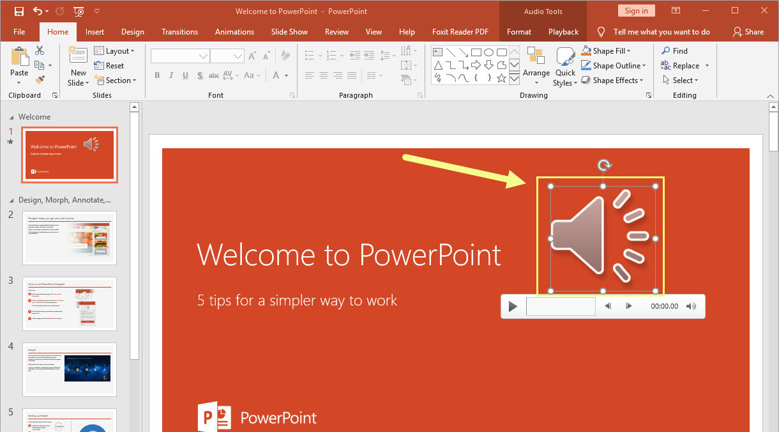The width and height of the screenshot is (779, 432).
Task: Open the Select dropdown in Editing
Action: 680,80
